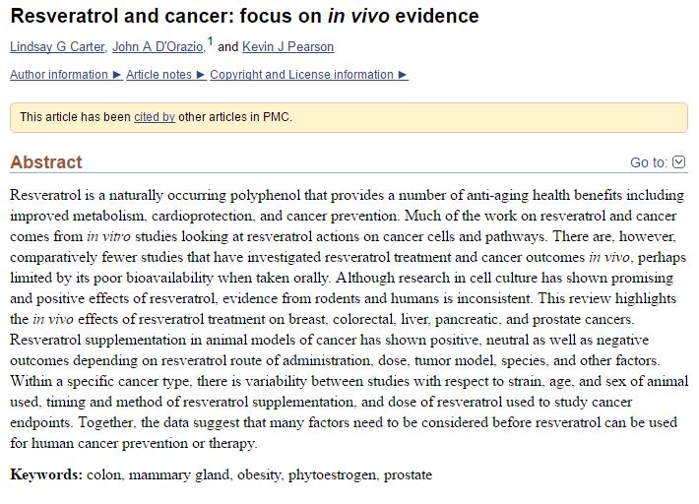Click the yellow PMC citation notice box

point(349,118)
